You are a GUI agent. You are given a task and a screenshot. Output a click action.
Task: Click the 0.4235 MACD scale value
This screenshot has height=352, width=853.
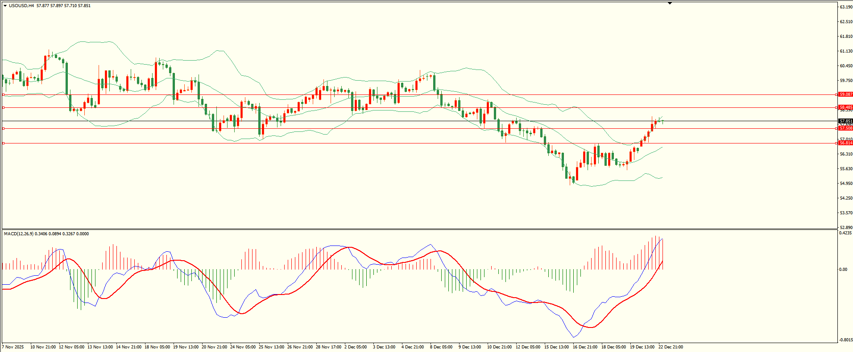tap(846, 233)
